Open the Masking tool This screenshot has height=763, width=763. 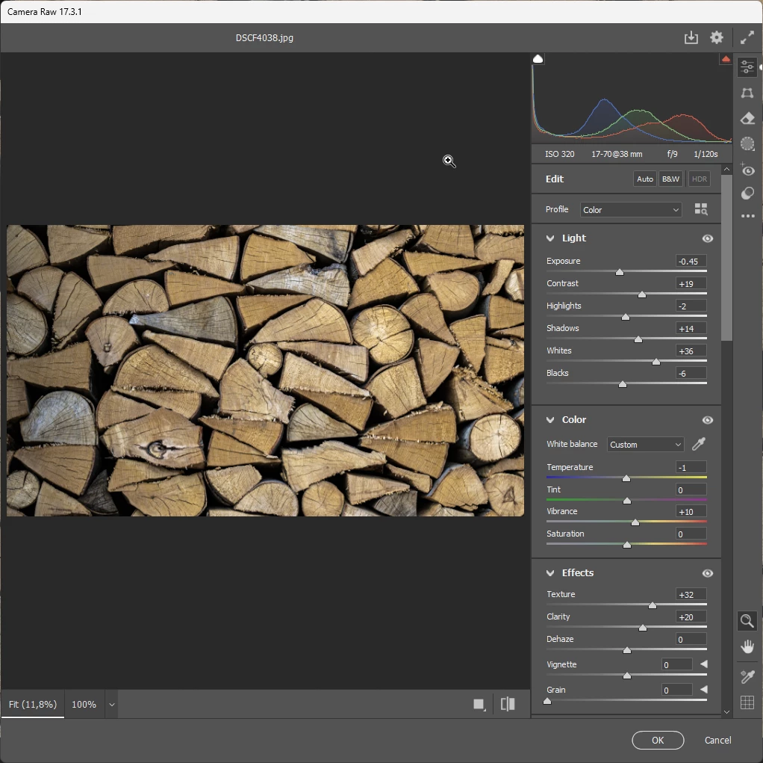coord(747,143)
